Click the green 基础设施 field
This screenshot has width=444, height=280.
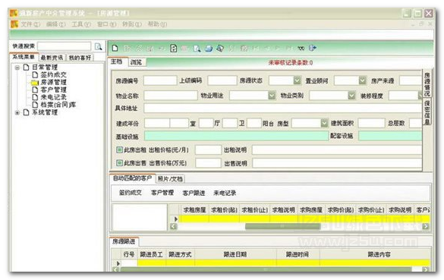tap(236, 136)
